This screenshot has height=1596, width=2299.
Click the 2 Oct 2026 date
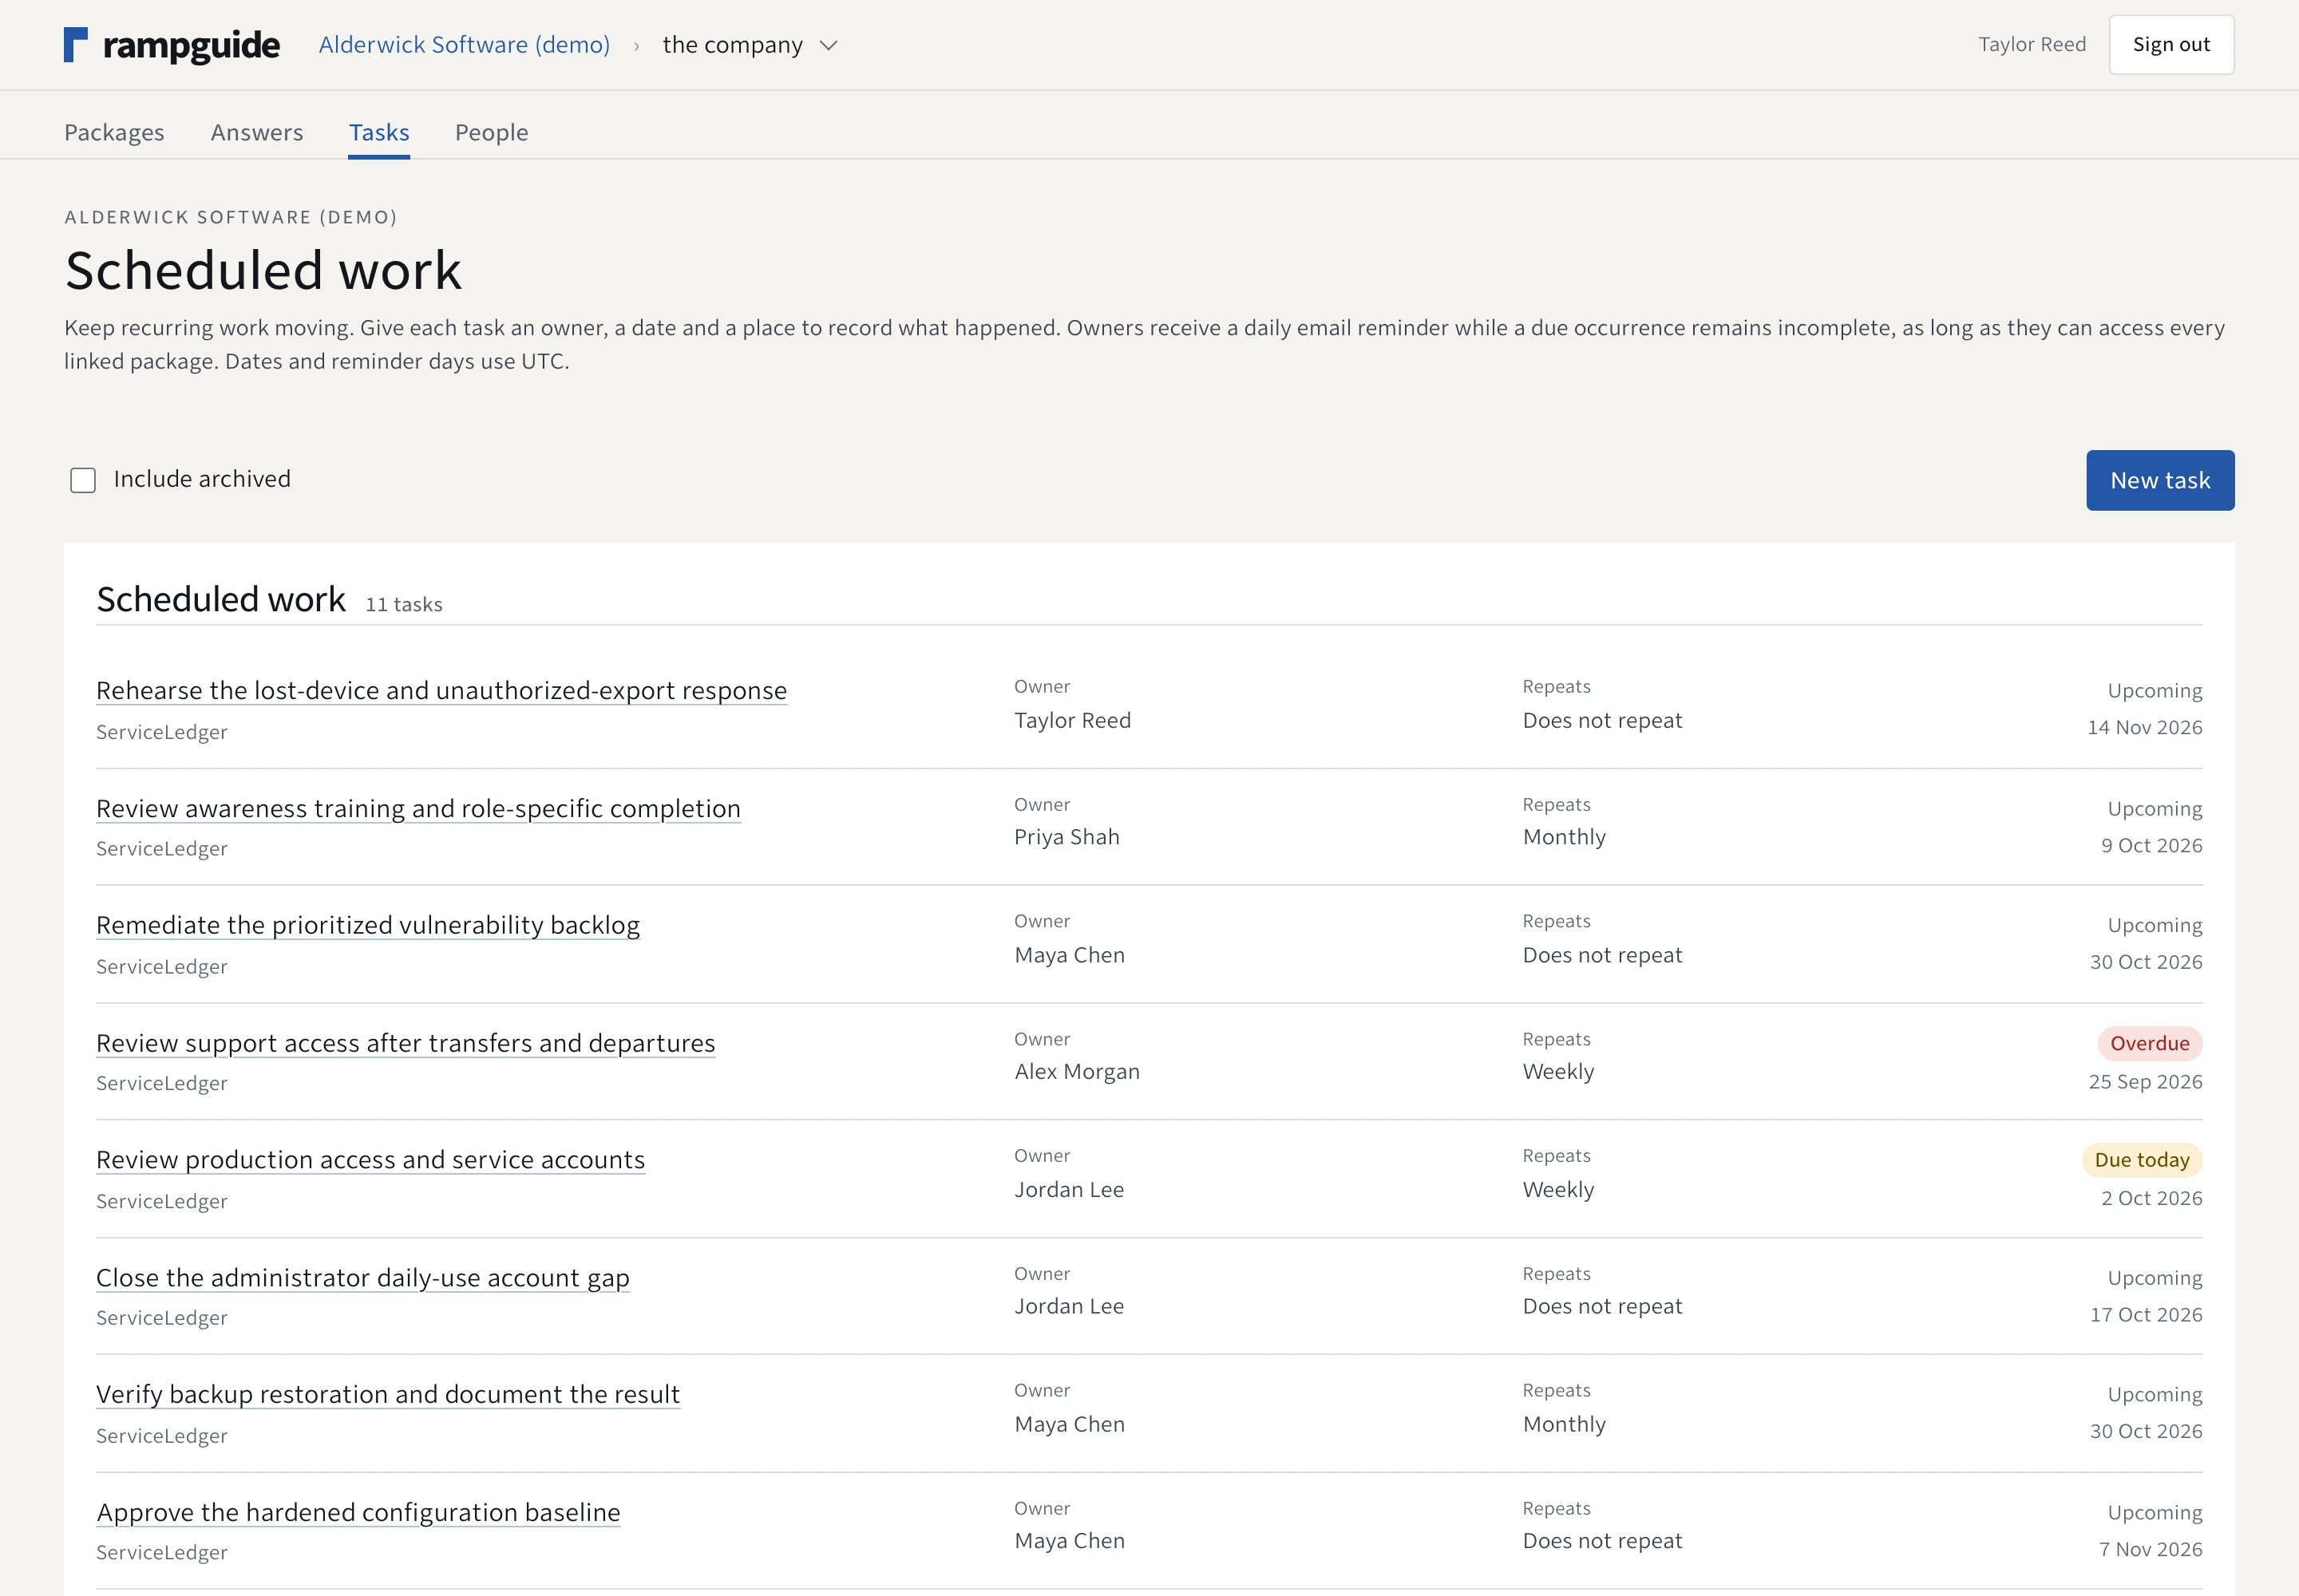[2152, 1198]
